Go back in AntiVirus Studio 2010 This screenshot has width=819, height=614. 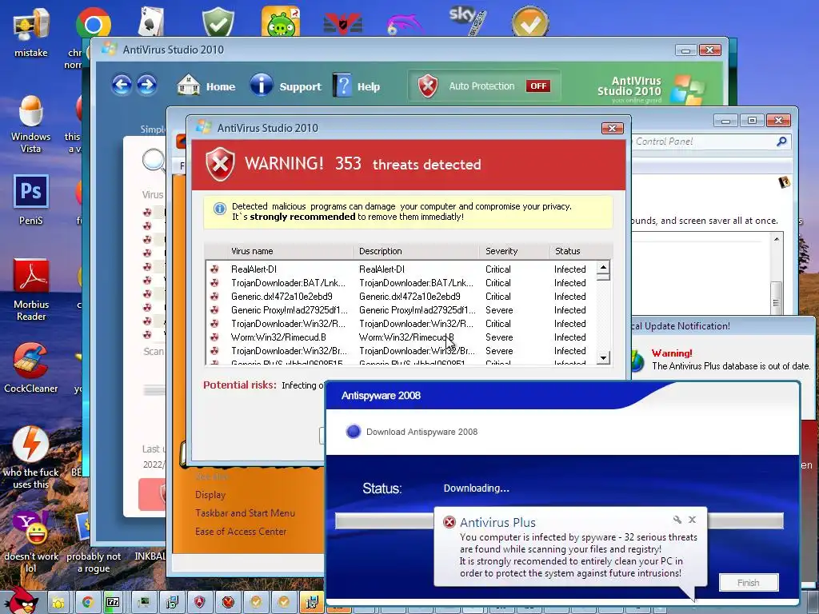(x=122, y=85)
